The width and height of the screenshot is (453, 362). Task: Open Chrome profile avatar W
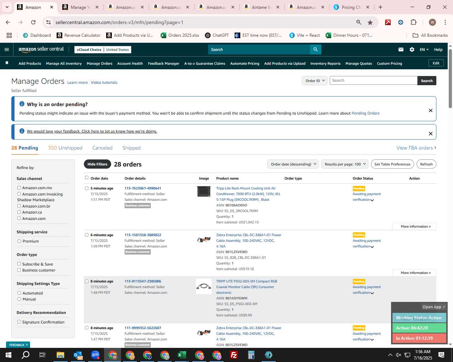432,22
